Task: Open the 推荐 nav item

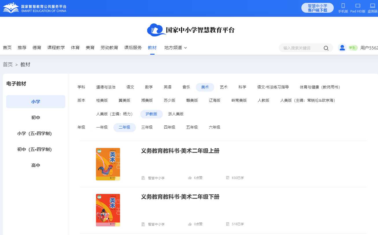Action: (22, 48)
